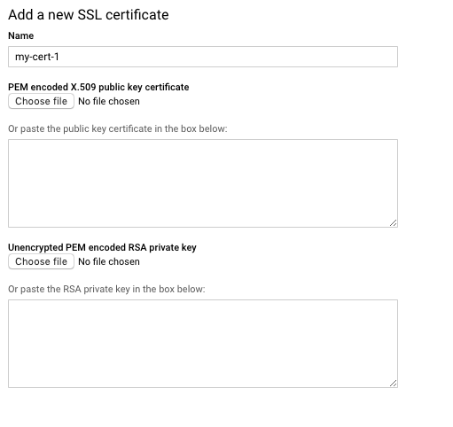Click the Name input field containing my-cert-1
This screenshot has height=427, width=453.
[203, 57]
